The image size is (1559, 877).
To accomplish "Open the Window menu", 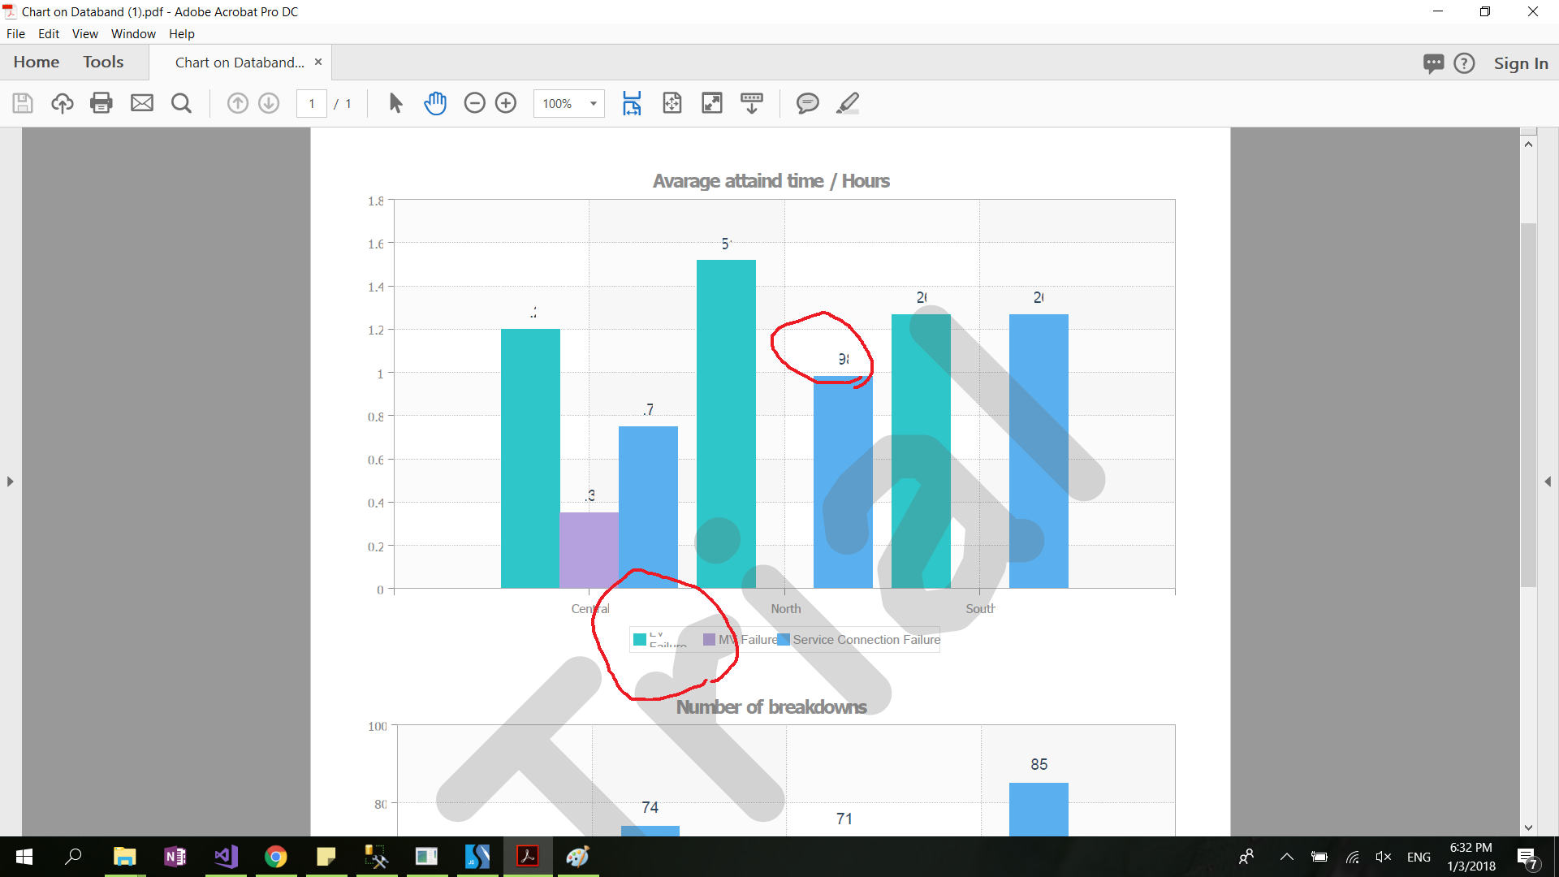I will (133, 34).
